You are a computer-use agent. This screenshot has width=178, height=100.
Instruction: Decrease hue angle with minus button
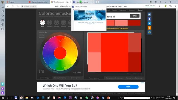(x=41, y=35)
